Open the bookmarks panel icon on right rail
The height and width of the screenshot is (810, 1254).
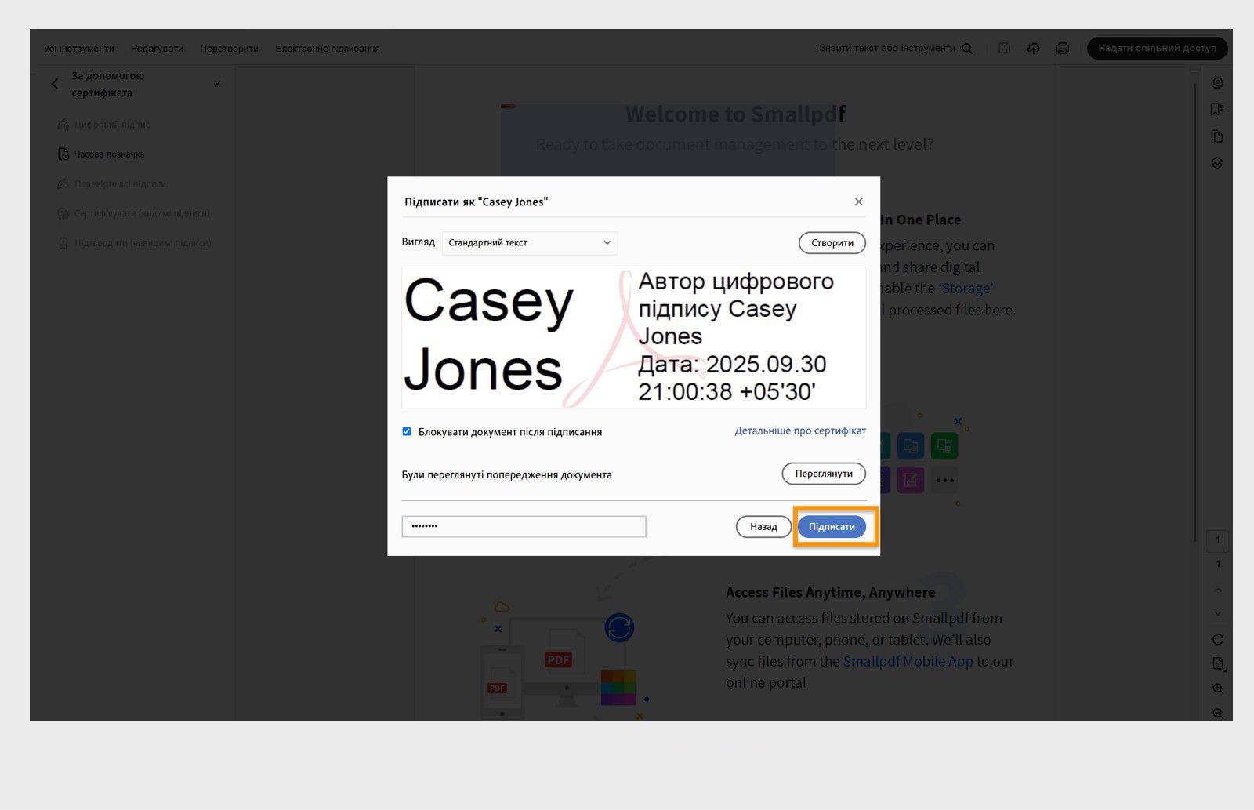tap(1217, 110)
